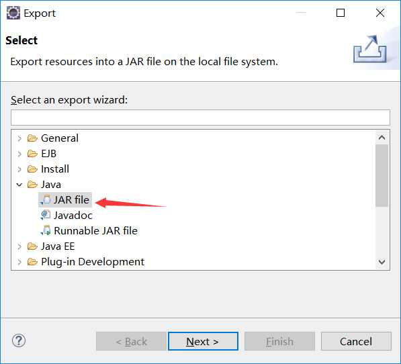The image size is (401, 364).
Task: Expand the EJB category
Action: (x=19, y=154)
